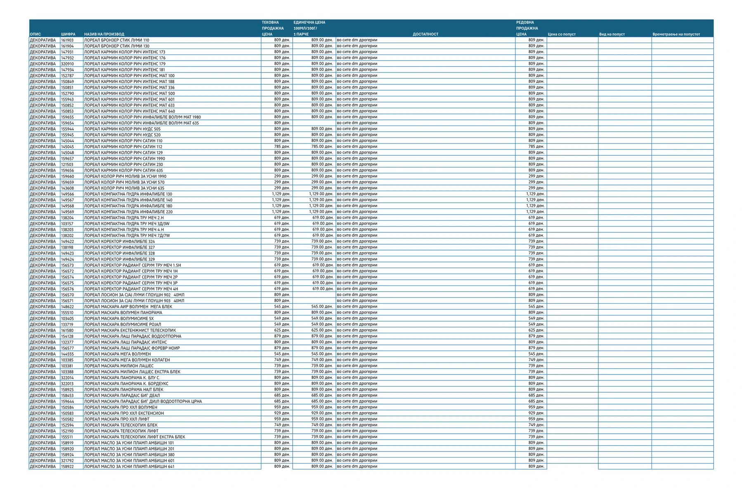This screenshot has height=489, width=742.
Task: Click the ШИФРА column header
Action: click(x=68, y=34)
